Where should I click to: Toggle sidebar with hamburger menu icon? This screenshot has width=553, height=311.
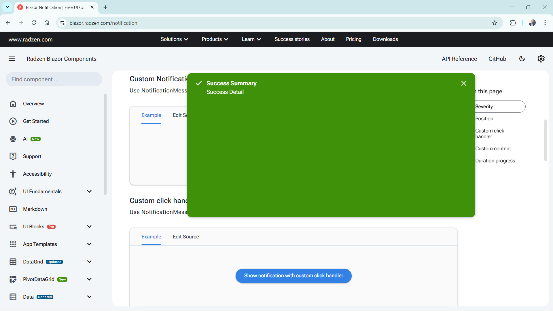(x=12, y=59)
